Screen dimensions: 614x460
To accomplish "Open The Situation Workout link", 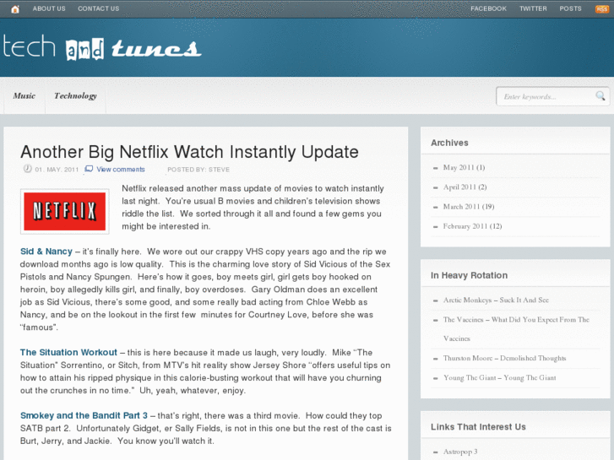I will click(68, 352).
